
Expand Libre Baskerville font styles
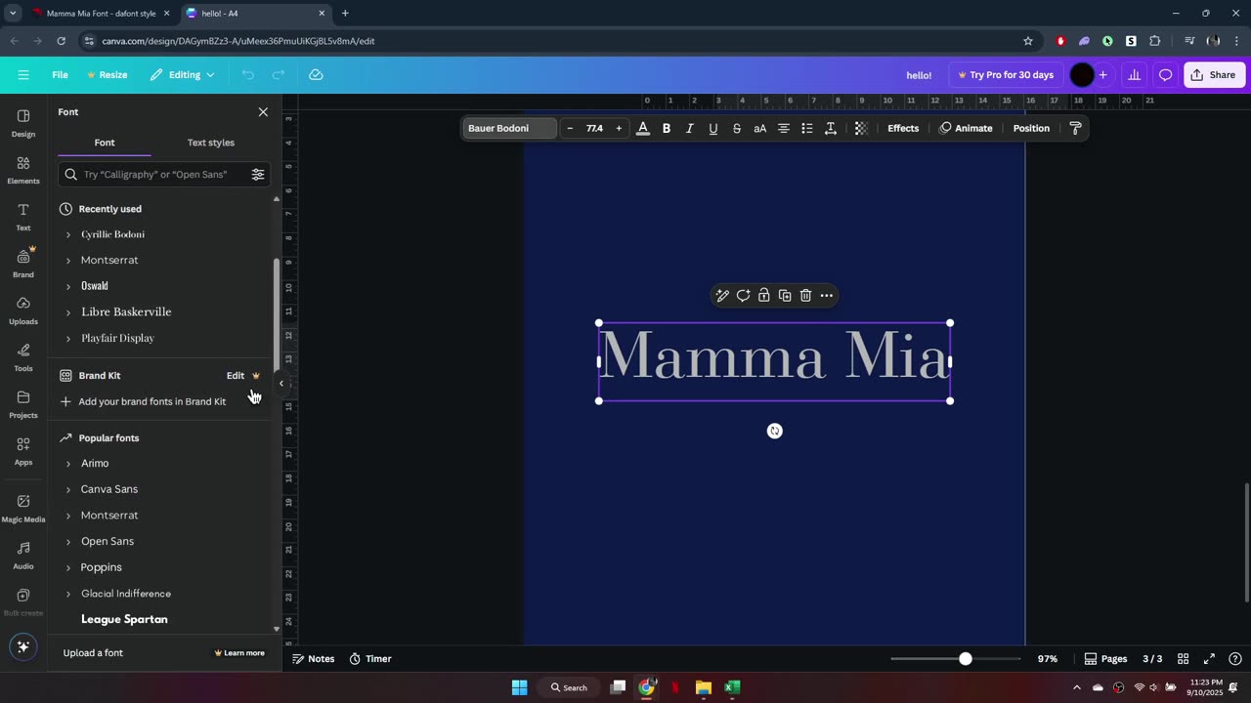coord(68,312)
